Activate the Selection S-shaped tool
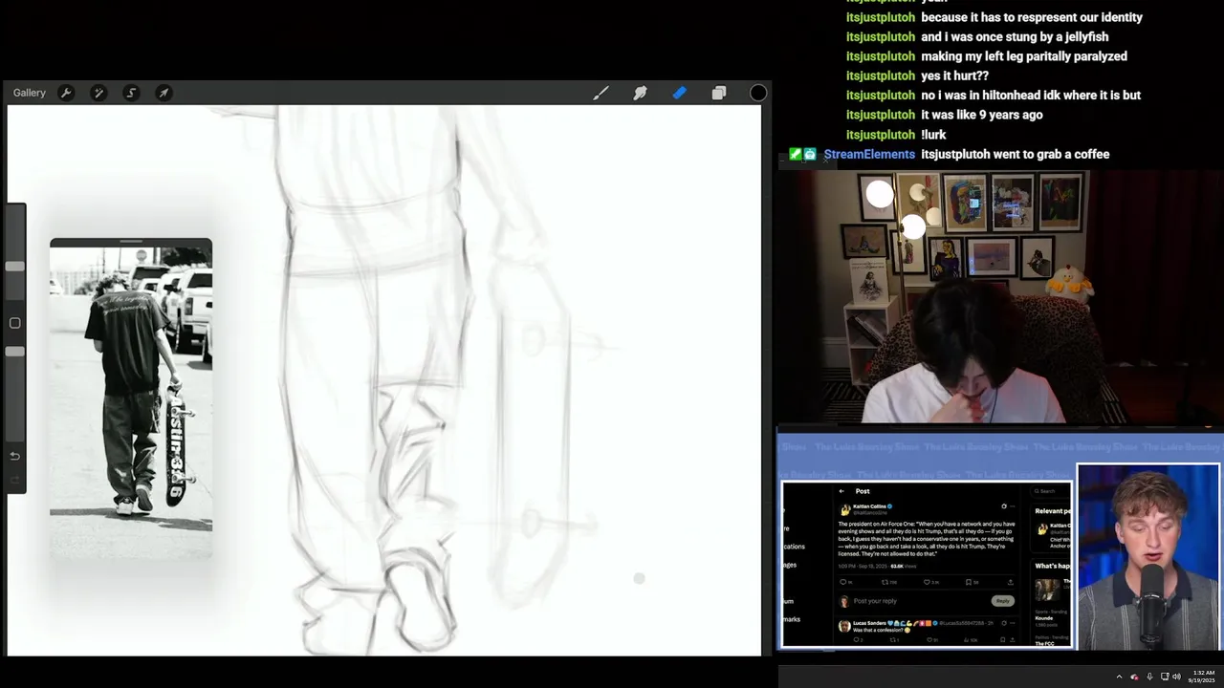The height and width of the screenshot is (688, 1224). 131,93
